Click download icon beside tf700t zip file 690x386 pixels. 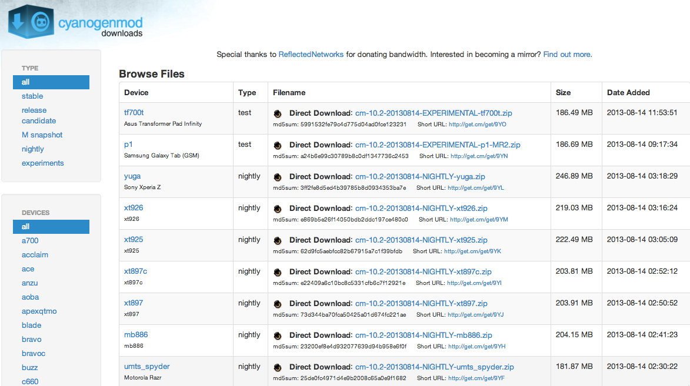pyautogui.click(x=278, y=113)
